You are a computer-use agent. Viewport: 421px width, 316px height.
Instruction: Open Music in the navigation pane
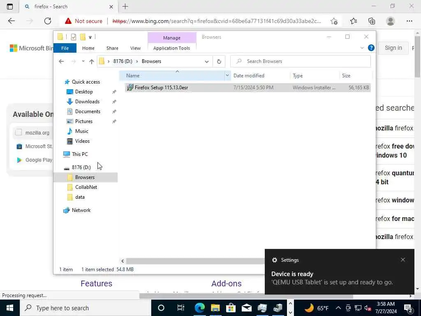pos(82,131)
